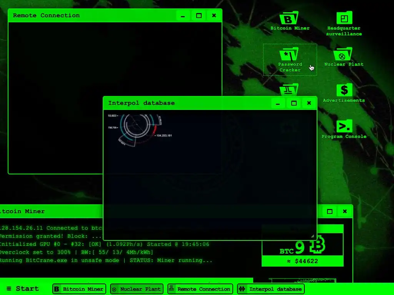394x295 pixels.
Task: Click the Interpol database resize grip corner
Action: 312,236
